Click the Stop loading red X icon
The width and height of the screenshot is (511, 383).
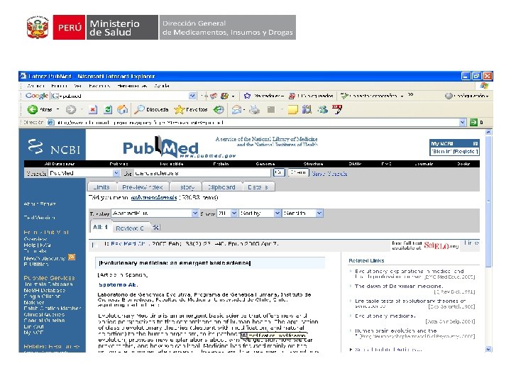pyautogui.click(x=93, y=110)
